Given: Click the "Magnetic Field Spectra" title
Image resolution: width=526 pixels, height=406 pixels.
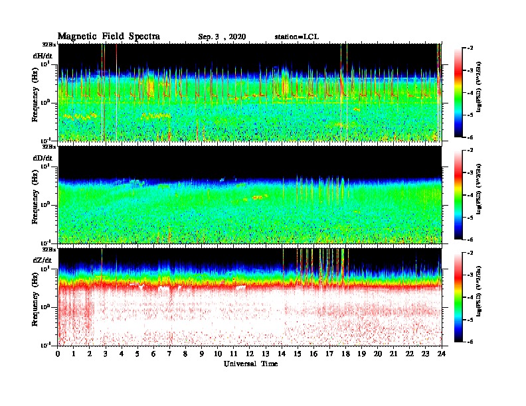Looking at the screenshot, I should (x=109, y=36).
